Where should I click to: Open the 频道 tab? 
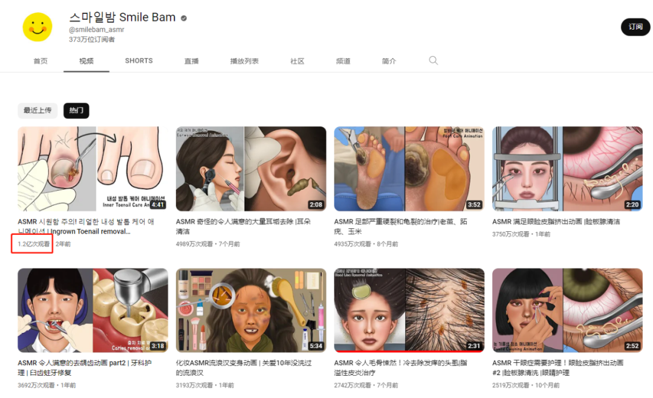point(343,61)
